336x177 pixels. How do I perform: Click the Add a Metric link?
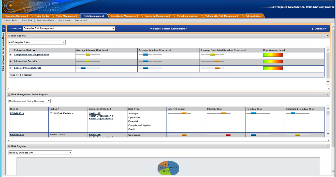click(65, 21)
